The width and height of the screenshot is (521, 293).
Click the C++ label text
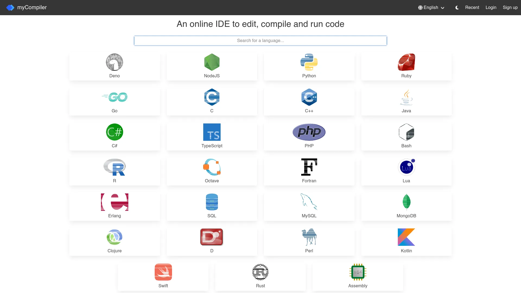click(309, 111)
